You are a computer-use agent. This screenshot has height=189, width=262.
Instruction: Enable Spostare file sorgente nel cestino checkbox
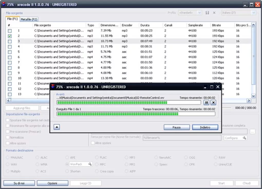(7, 120)
